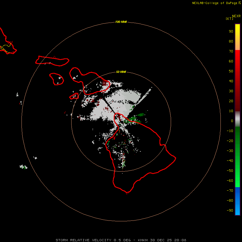Click the positive 50 value on the velocity scale

click(231, 71)
